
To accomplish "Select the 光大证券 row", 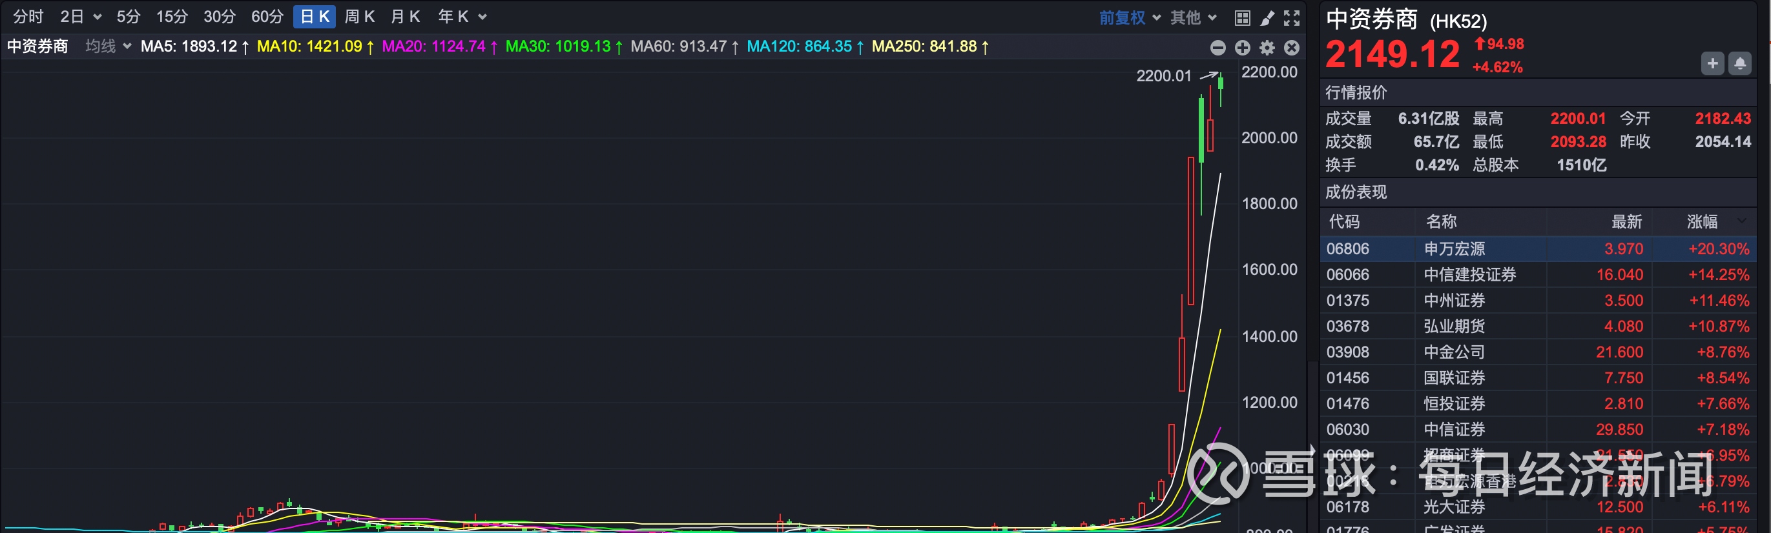I will (1538, 507).
